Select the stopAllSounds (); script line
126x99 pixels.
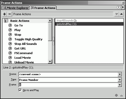point(89,20)
